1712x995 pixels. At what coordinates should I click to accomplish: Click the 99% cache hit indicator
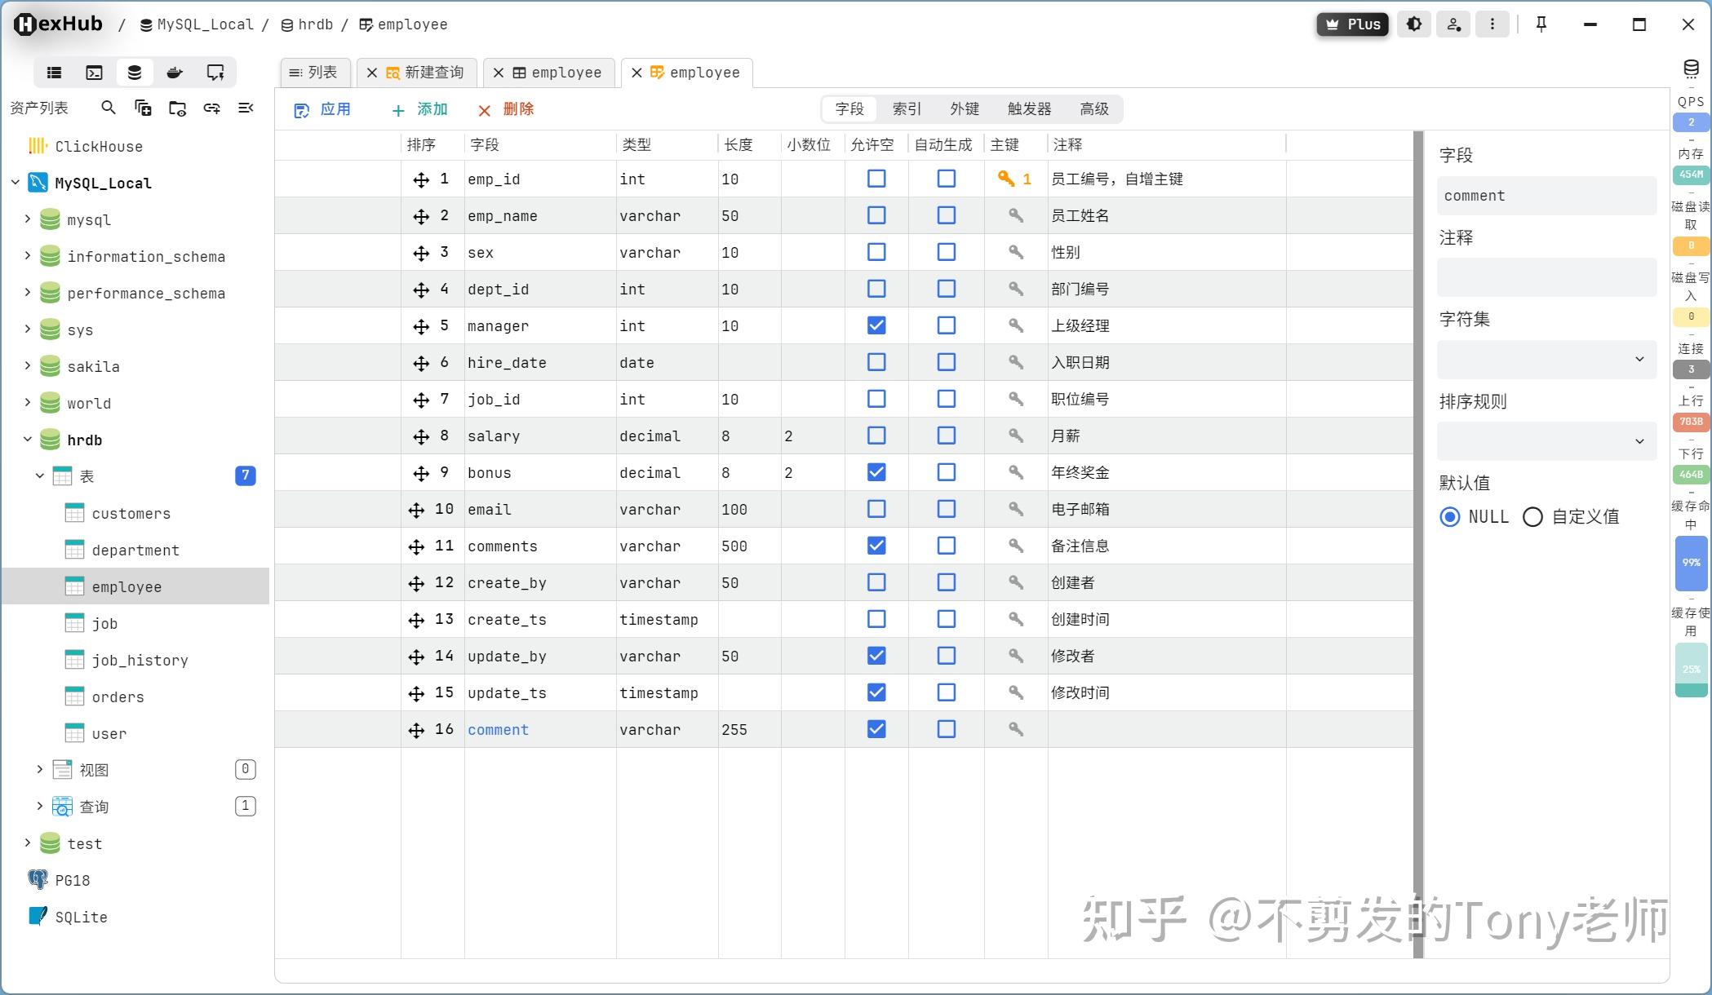1691,563
